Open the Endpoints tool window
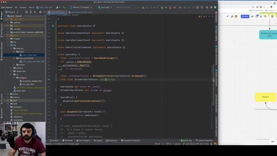 coord(111,140)
